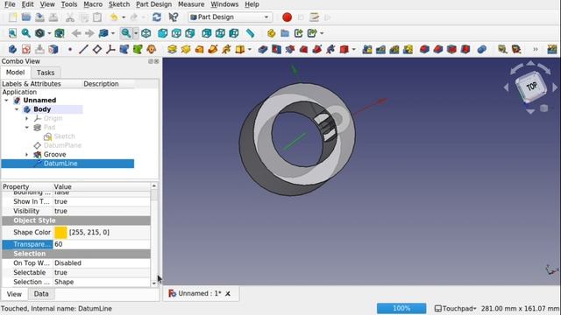Switch to the Tasks tab
Image resolution: width=561 pixels, height=315 pixels.
tap(46, 73)
